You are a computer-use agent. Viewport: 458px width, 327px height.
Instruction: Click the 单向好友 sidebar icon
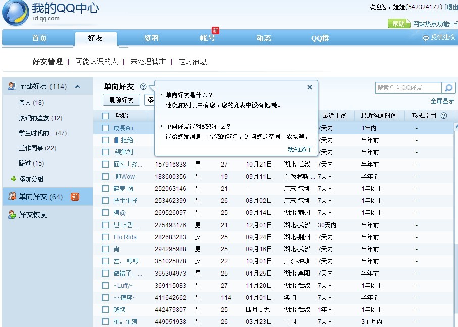point(12,196)
